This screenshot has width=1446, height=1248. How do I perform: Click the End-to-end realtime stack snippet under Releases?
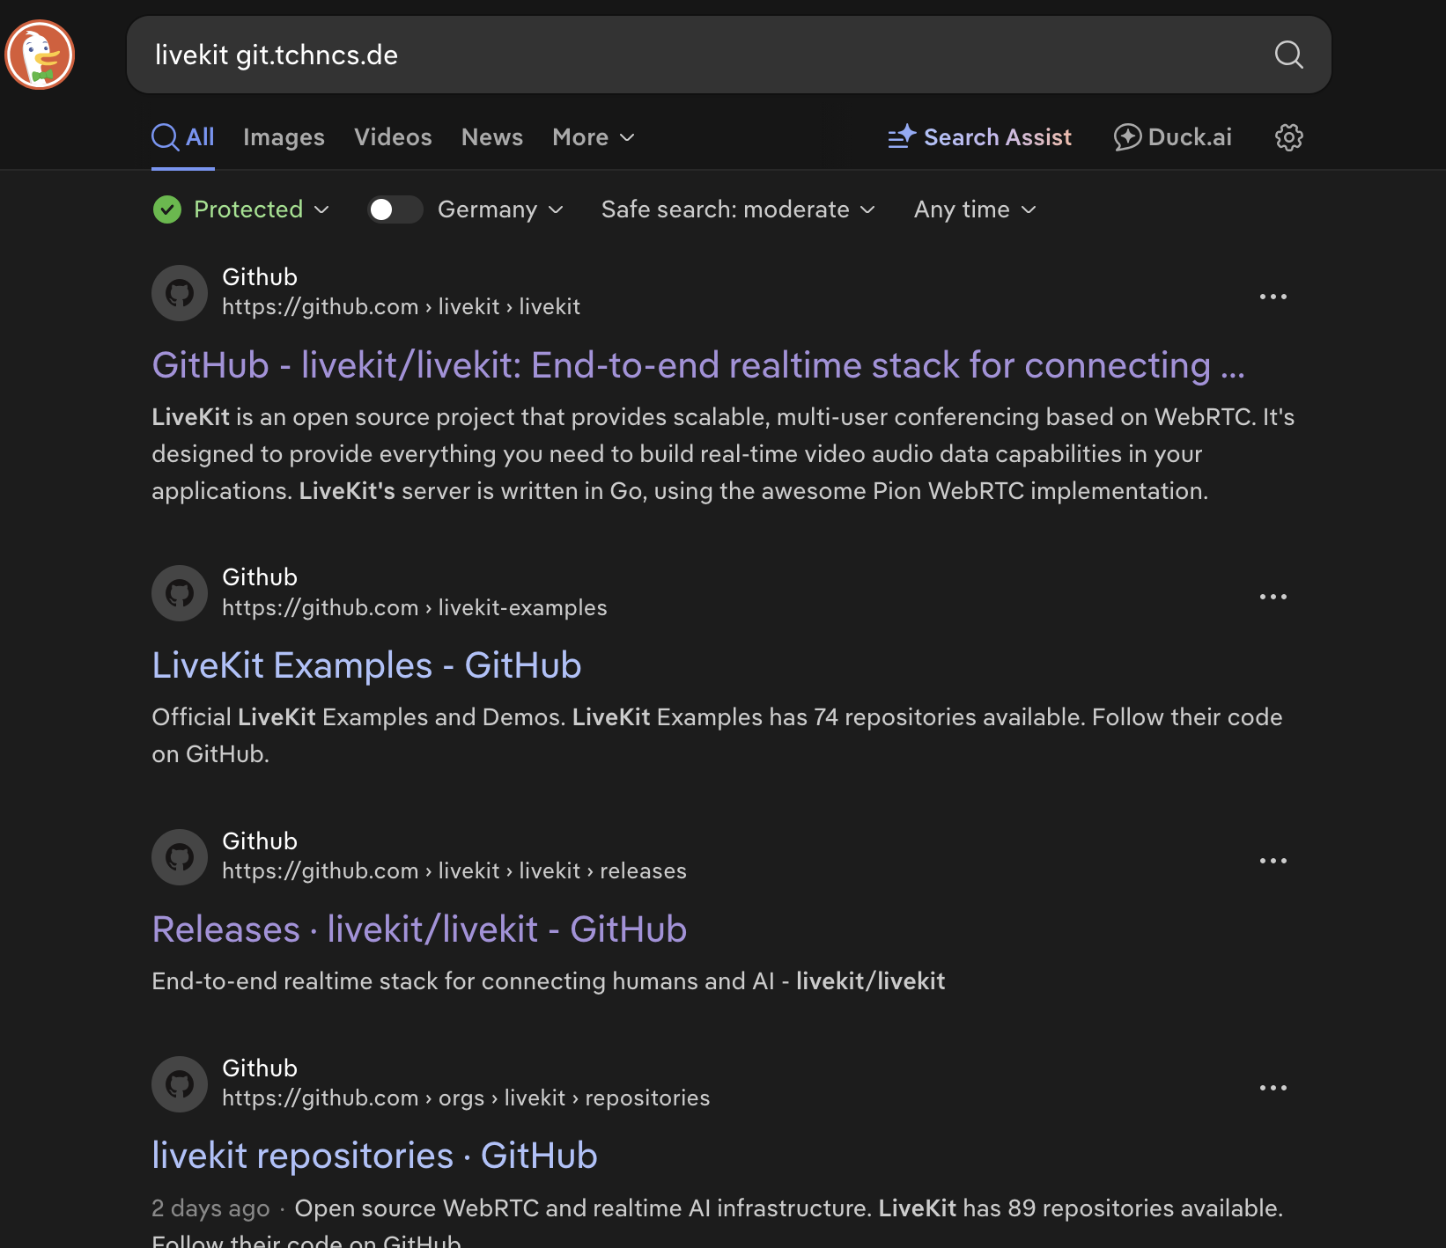coord(548,981)
